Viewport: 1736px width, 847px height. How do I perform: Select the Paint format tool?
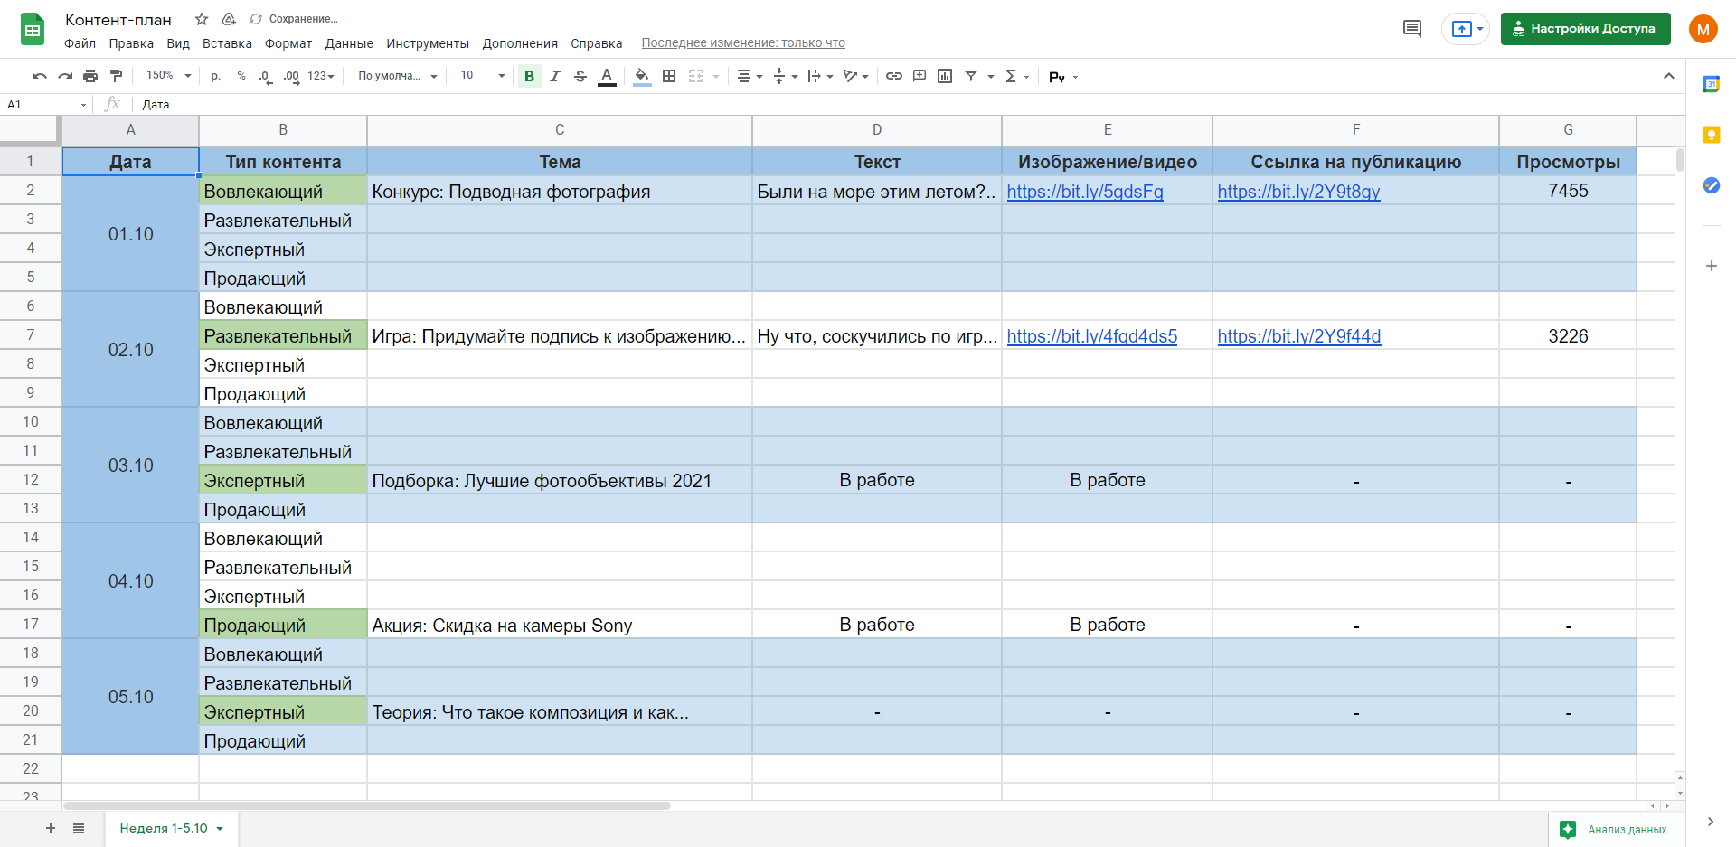pyautogui.click(x=116, y=76)
